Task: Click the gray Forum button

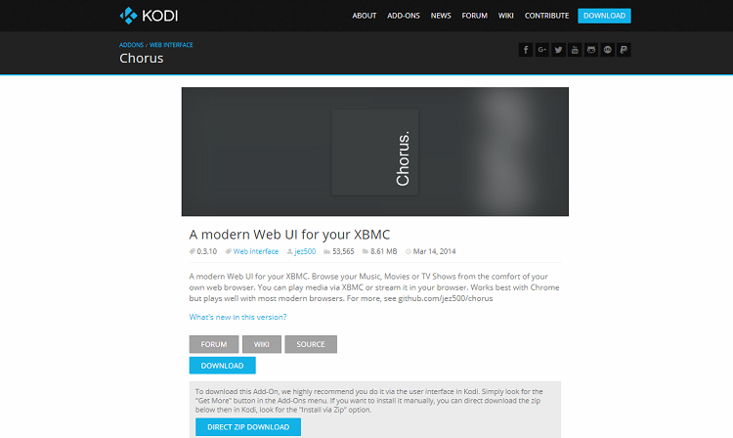Action: point(214,344)
